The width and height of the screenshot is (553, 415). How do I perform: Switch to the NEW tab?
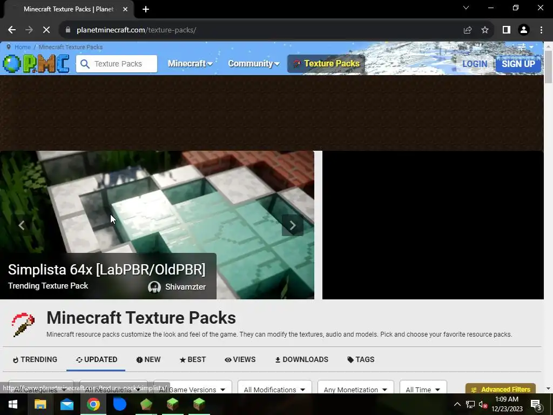click(x=148, y=359)
